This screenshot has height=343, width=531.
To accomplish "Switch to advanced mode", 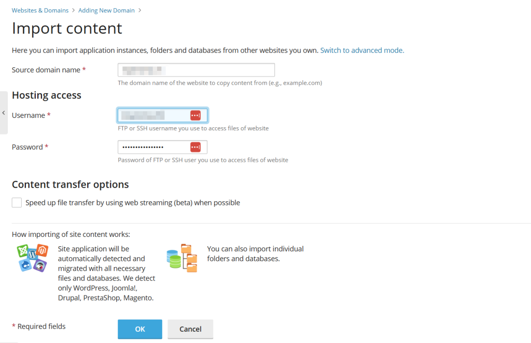I will coord(362,50).
